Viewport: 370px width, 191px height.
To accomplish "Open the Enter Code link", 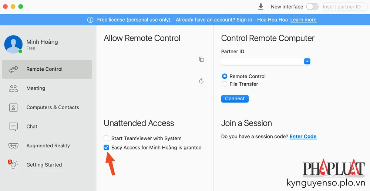I will point(303,137).
